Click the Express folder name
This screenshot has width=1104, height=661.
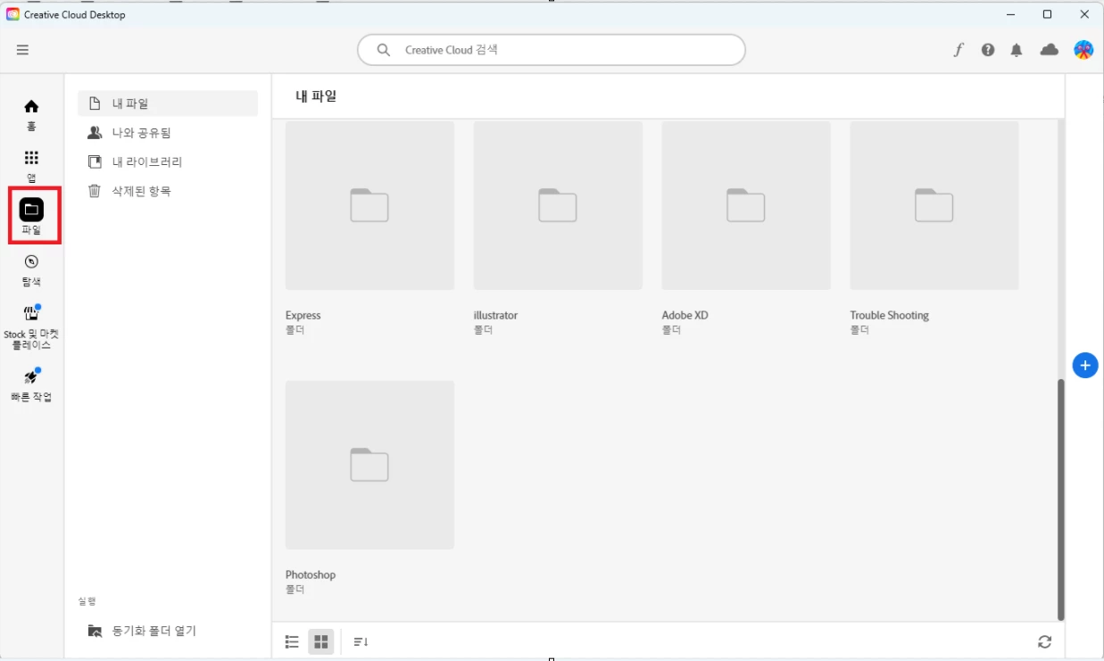pyautogui.click(x=303, y=315)
